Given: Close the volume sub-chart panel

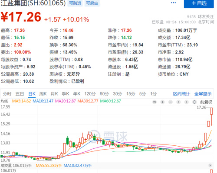Looking at the screenshot, I should [210, 165].
